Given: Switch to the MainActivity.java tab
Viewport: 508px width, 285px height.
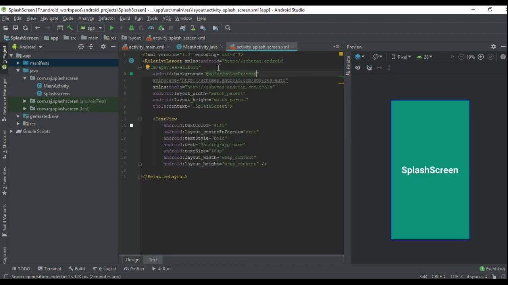Looking at the screenshot, I should [200, 47].
